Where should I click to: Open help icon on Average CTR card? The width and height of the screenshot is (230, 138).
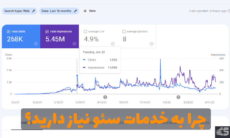(113, 44)
